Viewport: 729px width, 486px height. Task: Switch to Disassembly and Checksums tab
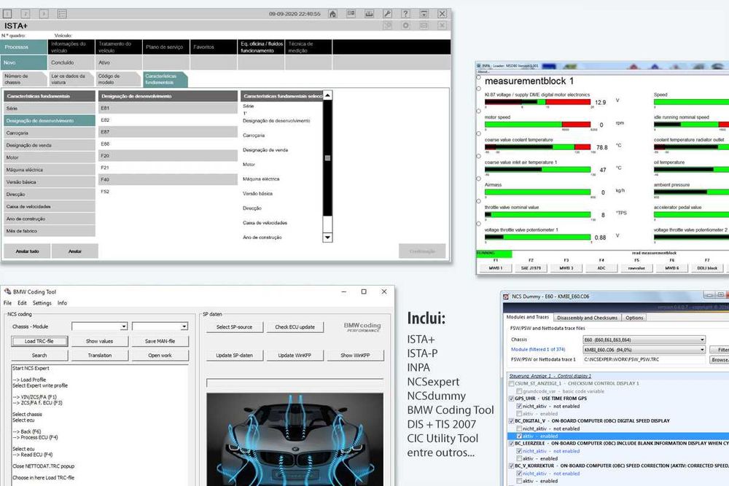pyautogui.click(x=587, y=318)
